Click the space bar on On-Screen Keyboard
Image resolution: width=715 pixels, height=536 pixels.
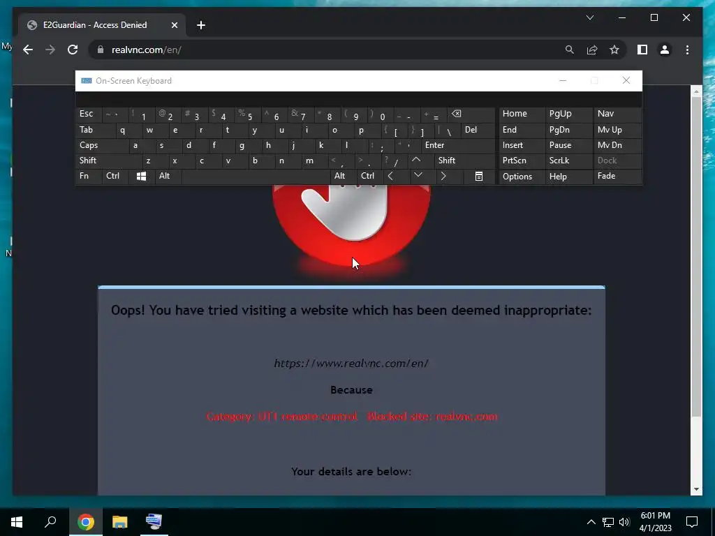pos(256,177)
